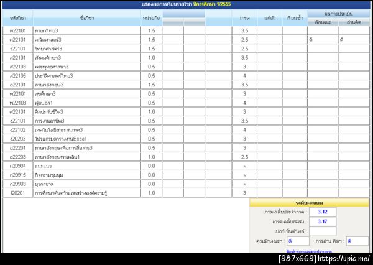Viewport: 373px width, 265px height.
Task: Click the subject name สังคมศึกษา3
Action: click(48, 58)
